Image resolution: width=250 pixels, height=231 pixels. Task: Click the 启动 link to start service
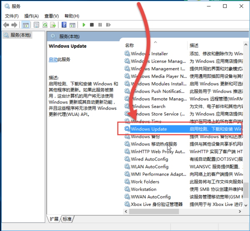(x=53, y=60)
